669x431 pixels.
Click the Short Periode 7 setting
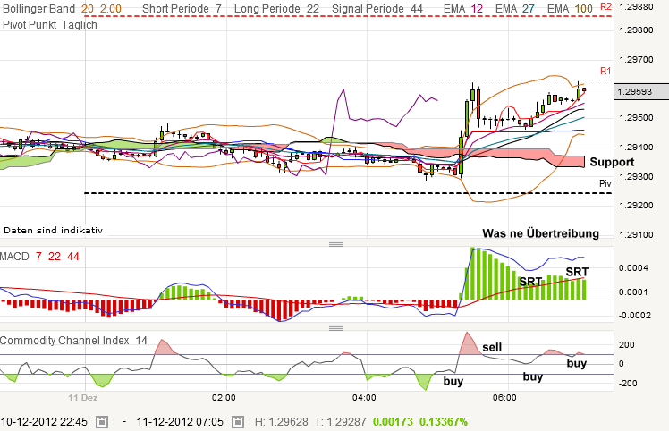point(182,9)
